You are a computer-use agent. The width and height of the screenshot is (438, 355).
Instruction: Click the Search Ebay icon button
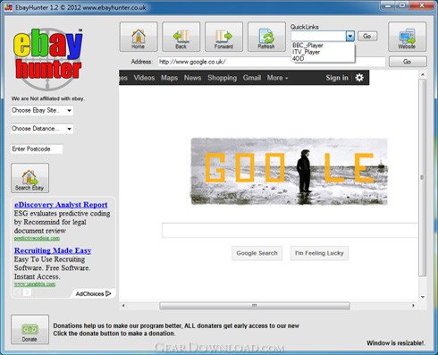pos(30,178)
